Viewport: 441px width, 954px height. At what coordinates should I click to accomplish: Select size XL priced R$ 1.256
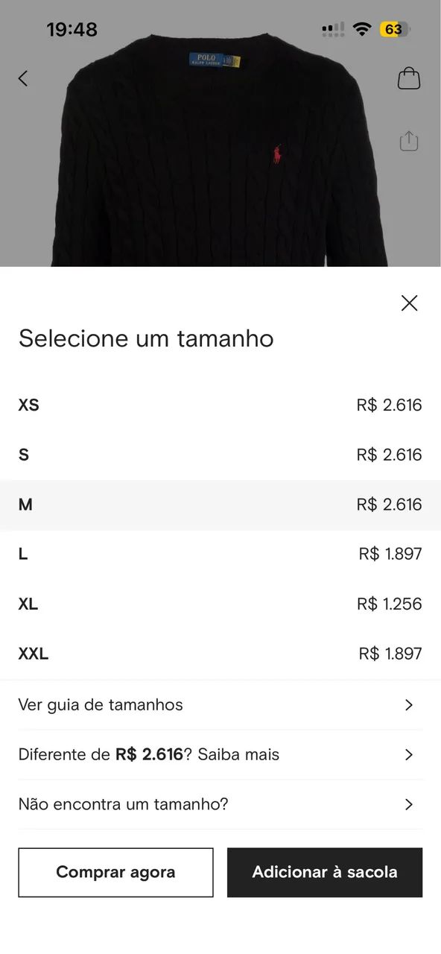[220, 604]
